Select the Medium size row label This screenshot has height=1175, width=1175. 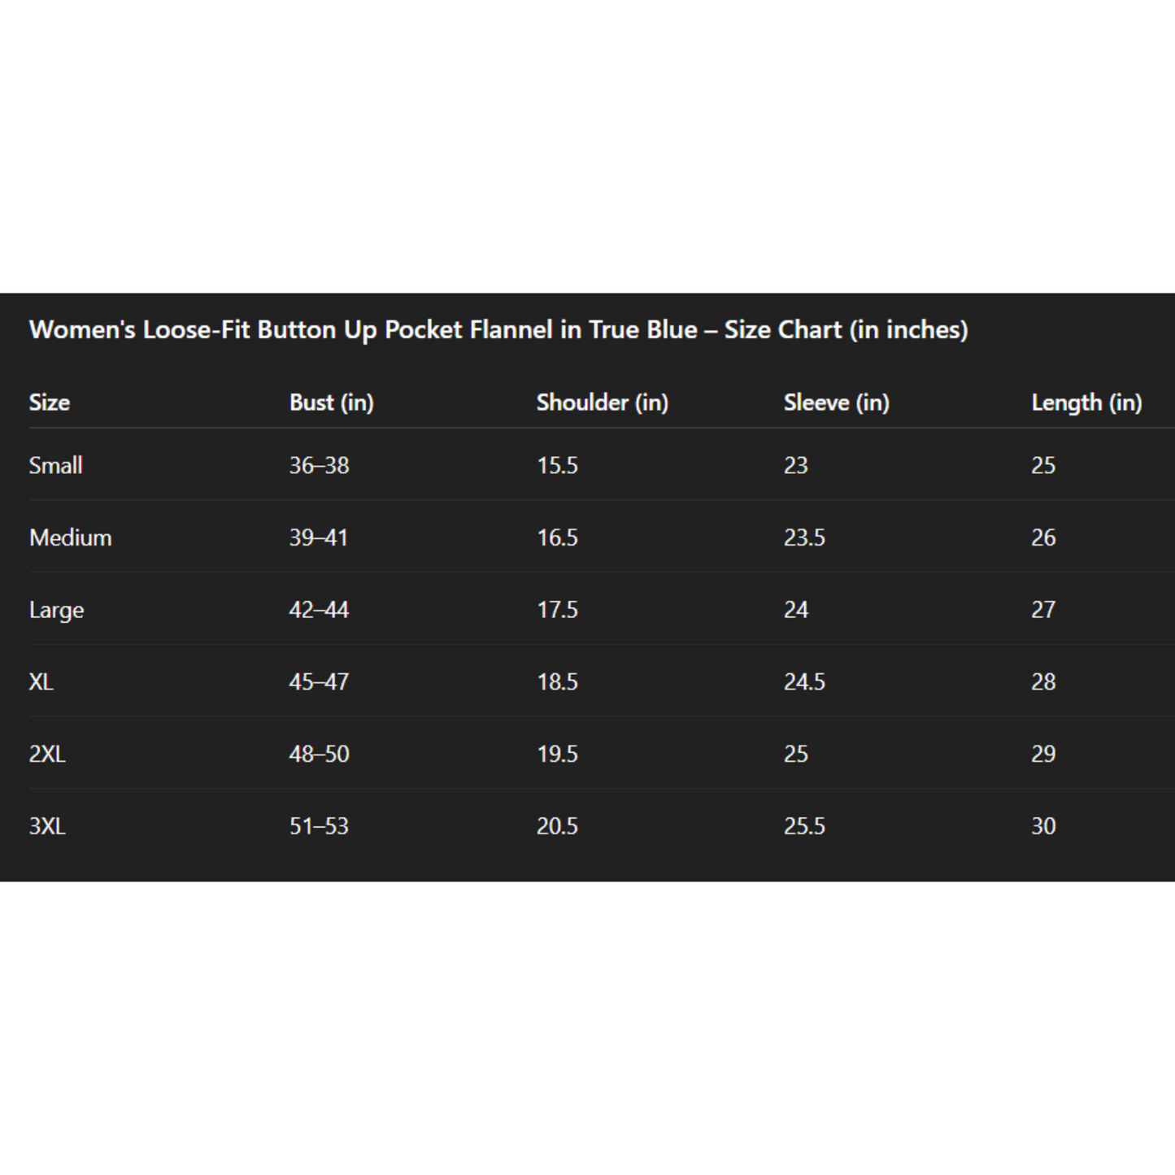(71, 537)
